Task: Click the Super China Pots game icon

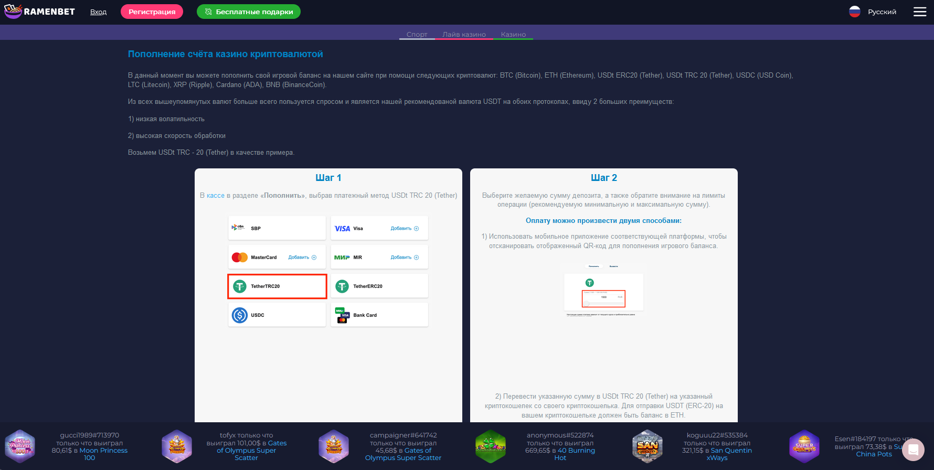Action: (804, 446)
